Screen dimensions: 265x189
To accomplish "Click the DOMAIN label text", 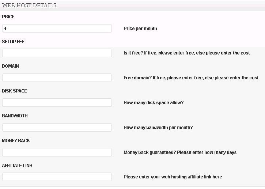I will click(11, 66).
